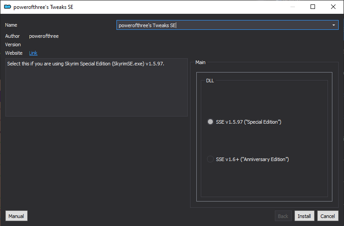
Task: Click the Install button
Action: 304,216
